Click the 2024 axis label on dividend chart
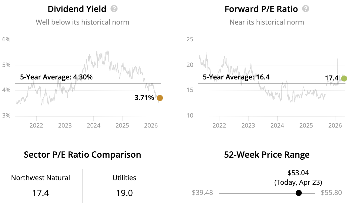Viewport: 355px width, 211px height. pos(94,125)
